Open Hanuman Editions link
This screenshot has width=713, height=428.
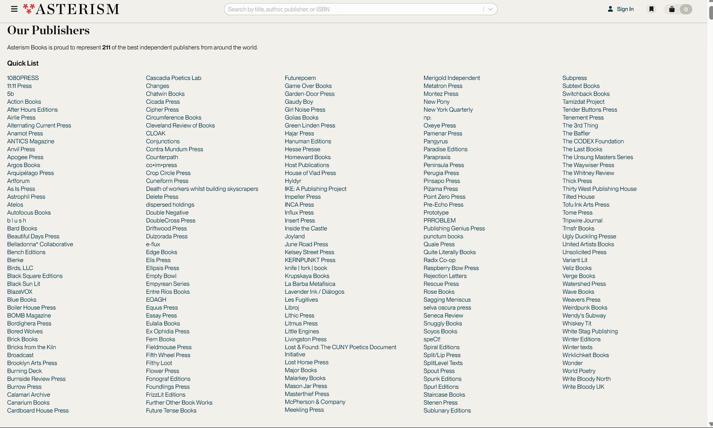click(308, 141)
